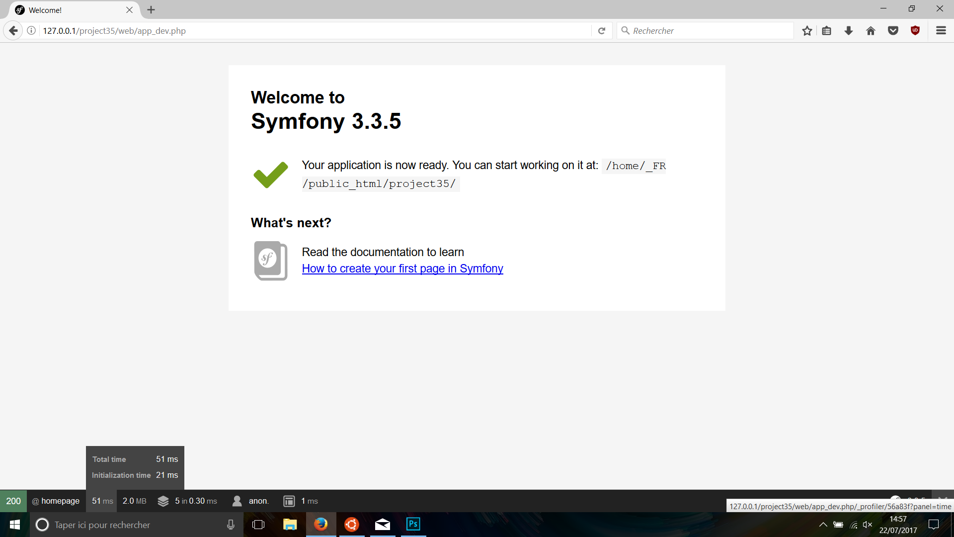
Task: Click the Rechercher search field
Action: pyautogui.click(x=706, y=31)
